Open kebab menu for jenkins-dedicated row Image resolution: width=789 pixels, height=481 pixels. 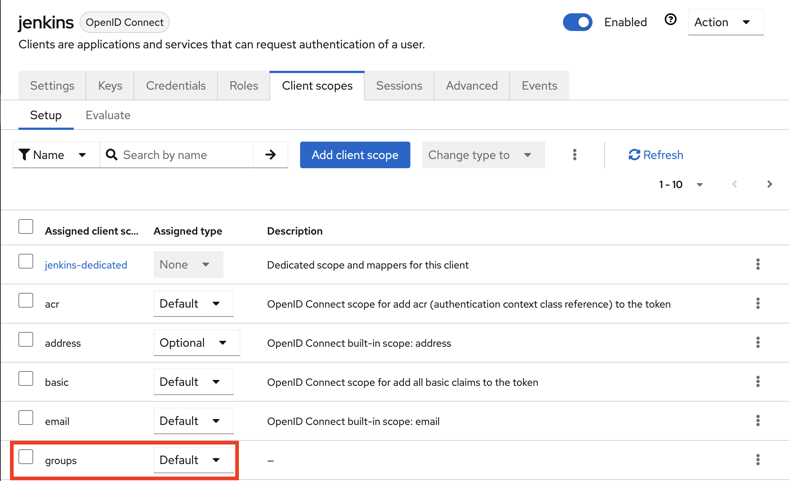(758, 264)
